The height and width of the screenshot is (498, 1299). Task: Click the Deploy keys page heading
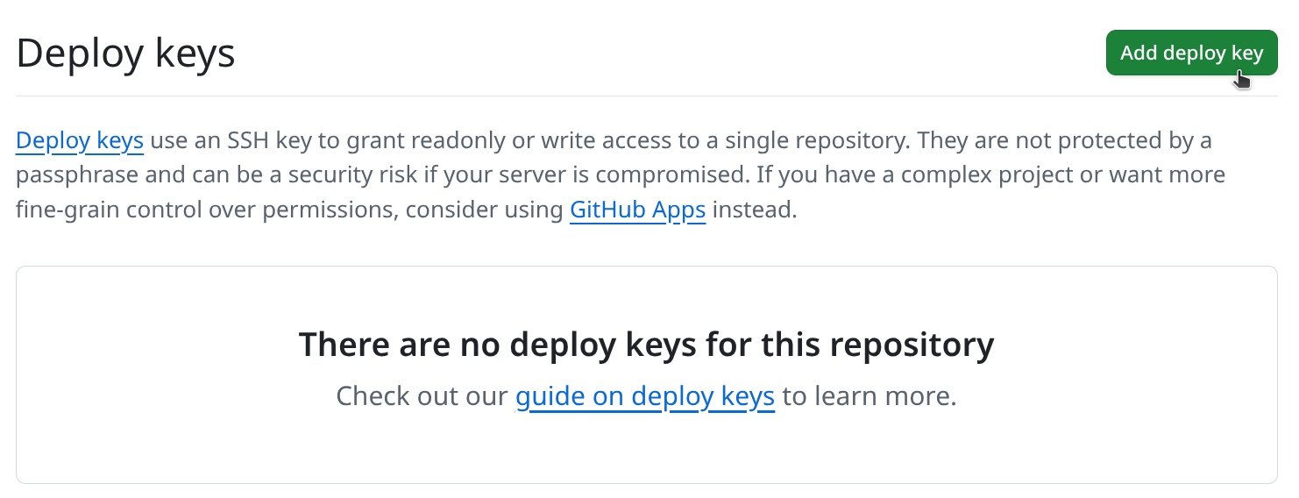click(125, 53)
